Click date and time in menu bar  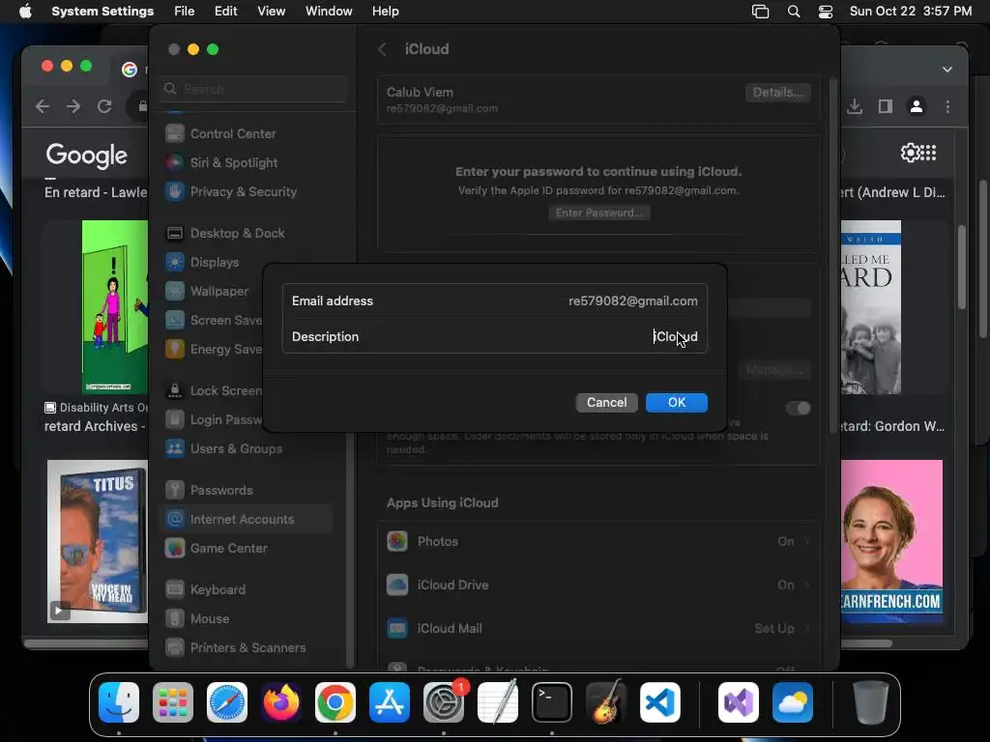click(910, 12)
